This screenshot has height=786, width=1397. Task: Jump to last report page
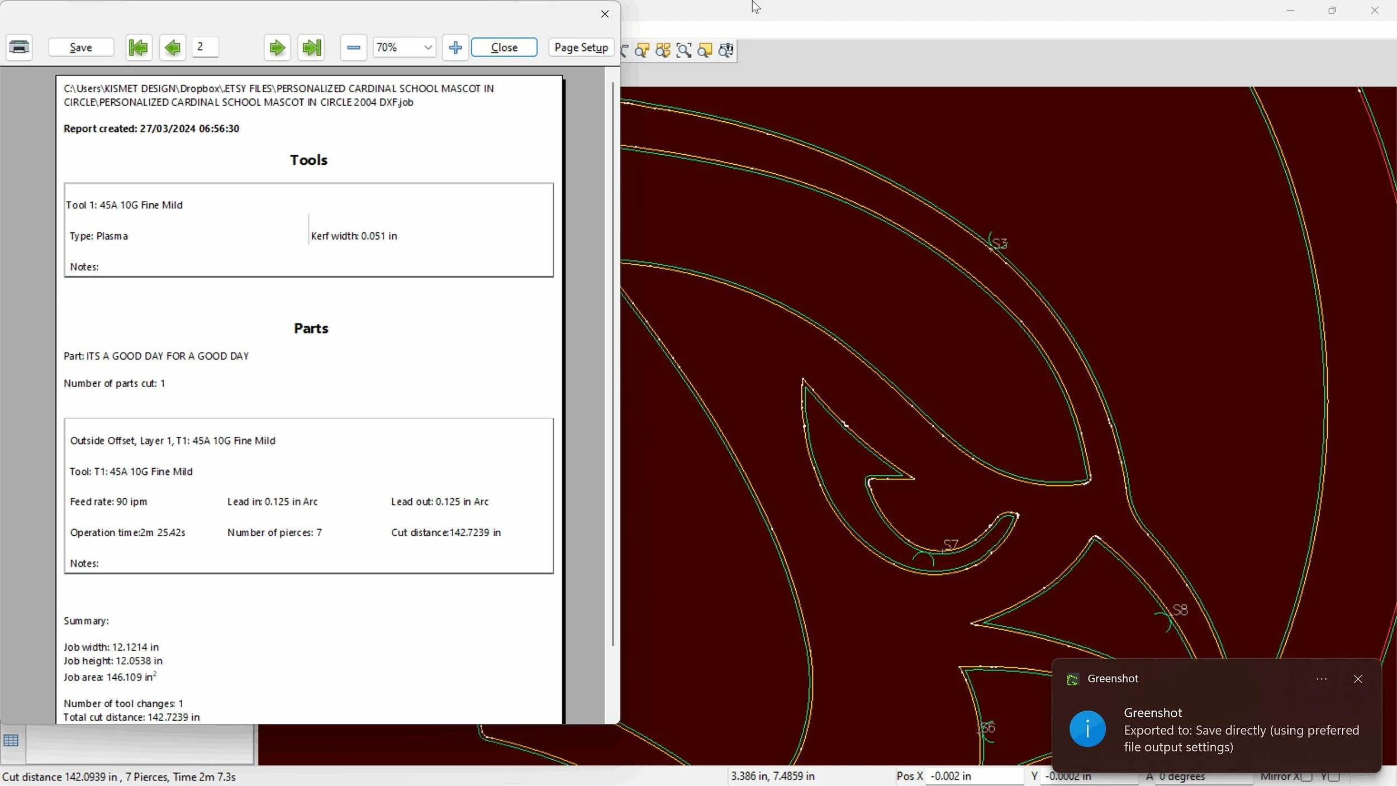tap(311, 47)
